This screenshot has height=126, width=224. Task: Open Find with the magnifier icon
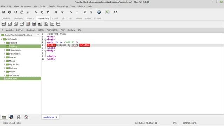click(56, 12)
